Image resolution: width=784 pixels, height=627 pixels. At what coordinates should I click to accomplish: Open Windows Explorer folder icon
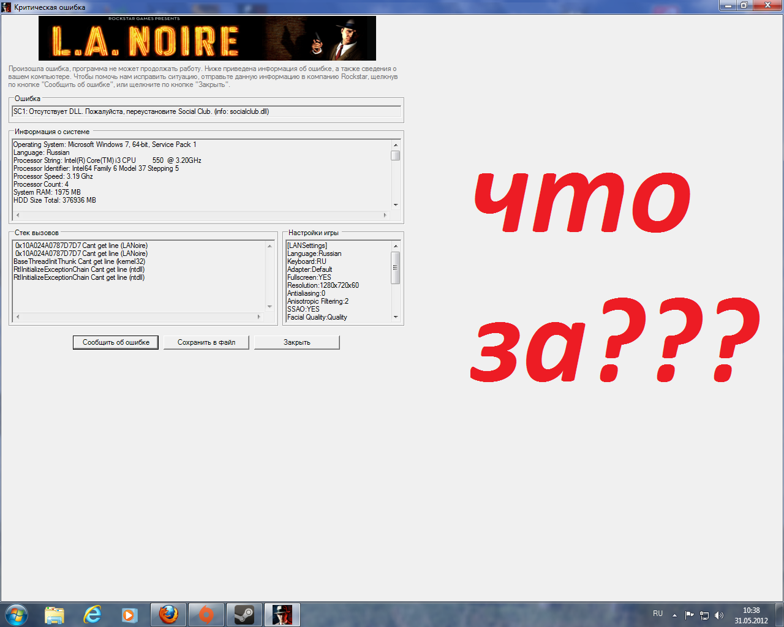[x=55, y=614]
